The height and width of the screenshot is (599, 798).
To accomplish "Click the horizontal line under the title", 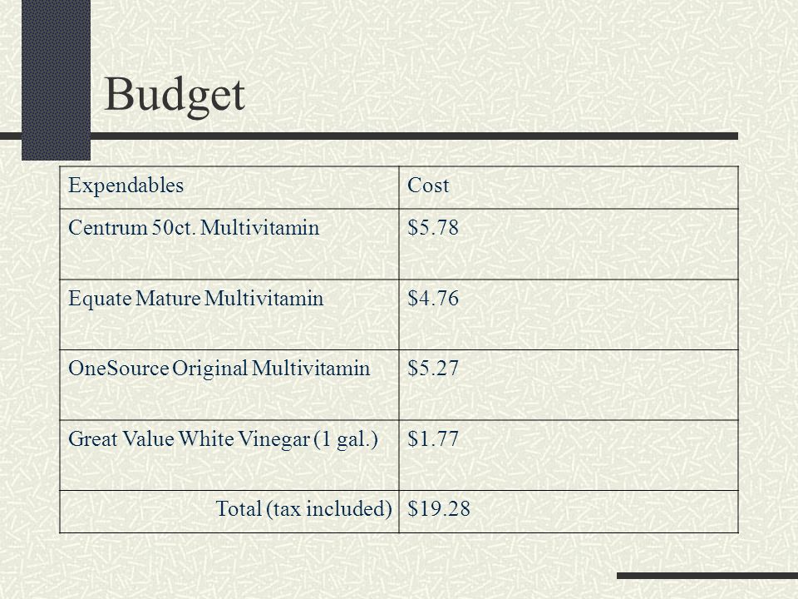I will click(x=369, y=136).
